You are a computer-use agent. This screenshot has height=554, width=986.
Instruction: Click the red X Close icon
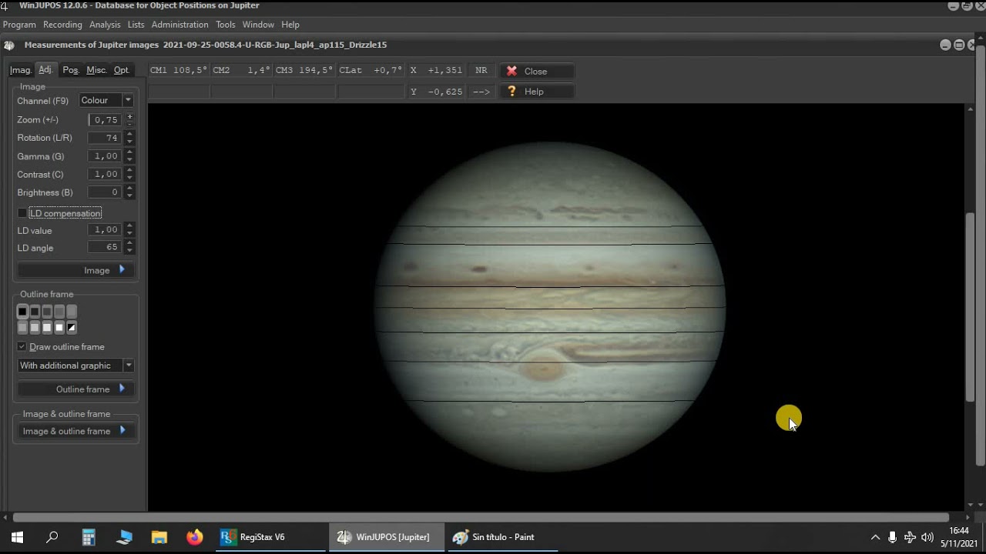pyautogui.click(x=511, y=71)
